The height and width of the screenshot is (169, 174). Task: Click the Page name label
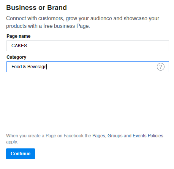point(19,36)
